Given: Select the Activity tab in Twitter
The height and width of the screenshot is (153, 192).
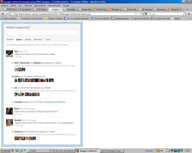Looking at the screenshot, I should coord(28,40).
